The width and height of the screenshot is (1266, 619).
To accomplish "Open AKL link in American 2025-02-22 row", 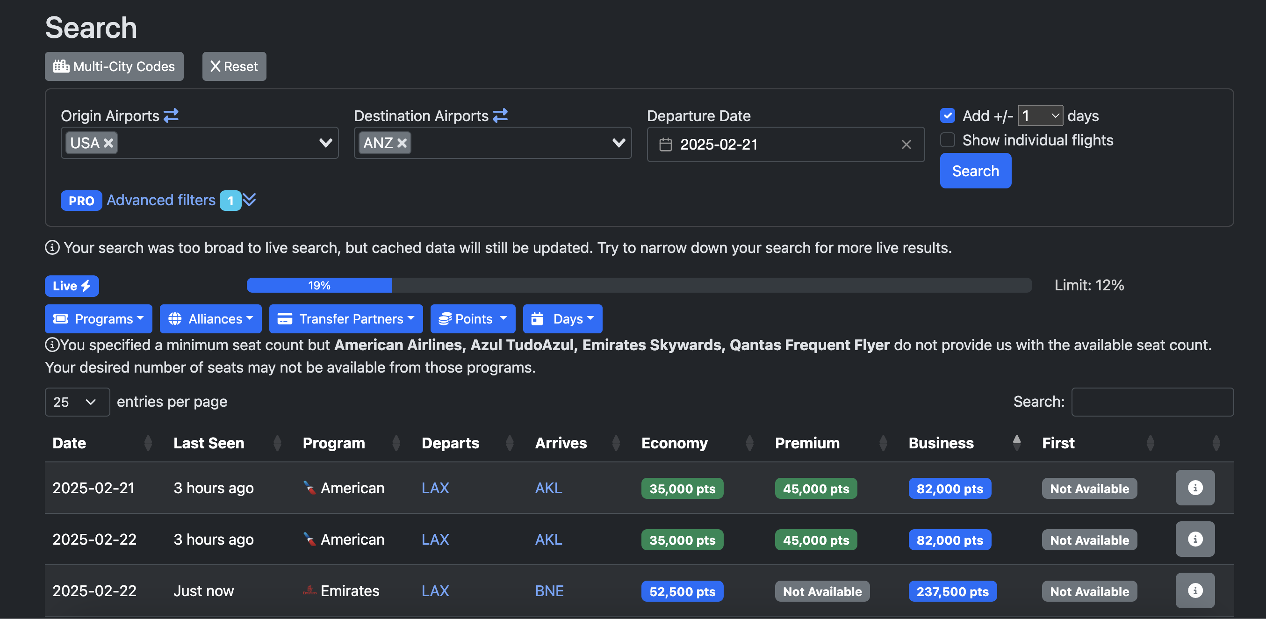I will [548, 540].
